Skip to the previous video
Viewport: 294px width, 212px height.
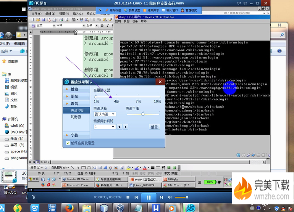pos(136,197)
